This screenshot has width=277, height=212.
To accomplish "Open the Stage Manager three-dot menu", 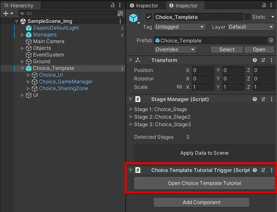I will [272, 99].
